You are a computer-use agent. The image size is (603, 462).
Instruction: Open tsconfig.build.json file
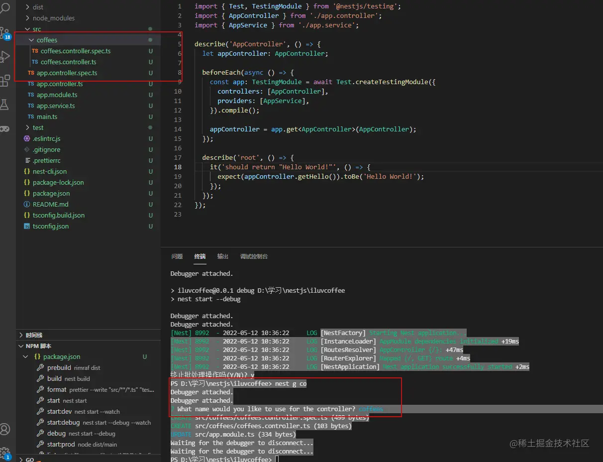(59, 215)
